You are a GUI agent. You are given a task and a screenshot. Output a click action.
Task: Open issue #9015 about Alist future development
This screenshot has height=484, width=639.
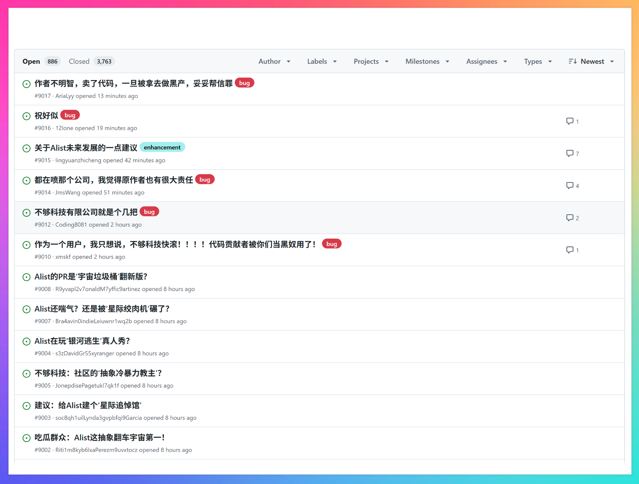pyautogui.click(x=86, y=148)
